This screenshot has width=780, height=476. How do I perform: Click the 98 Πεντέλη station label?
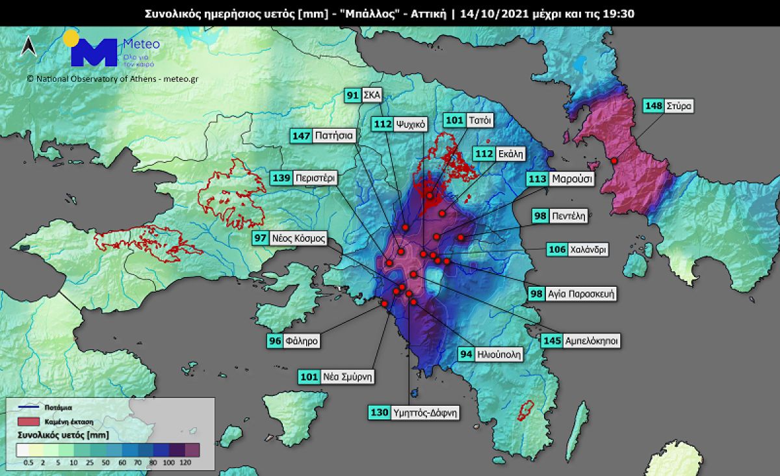(x=560, y=216)
